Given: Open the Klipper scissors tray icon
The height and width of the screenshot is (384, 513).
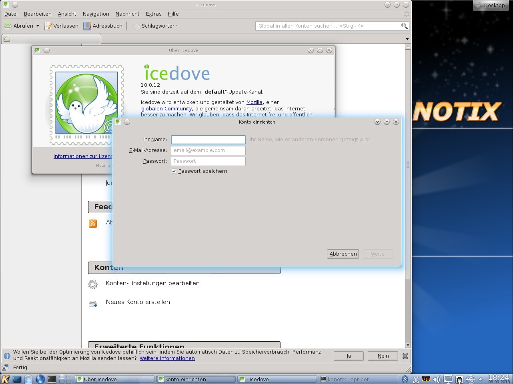Looking at the screenshot, I should point(416,379).
